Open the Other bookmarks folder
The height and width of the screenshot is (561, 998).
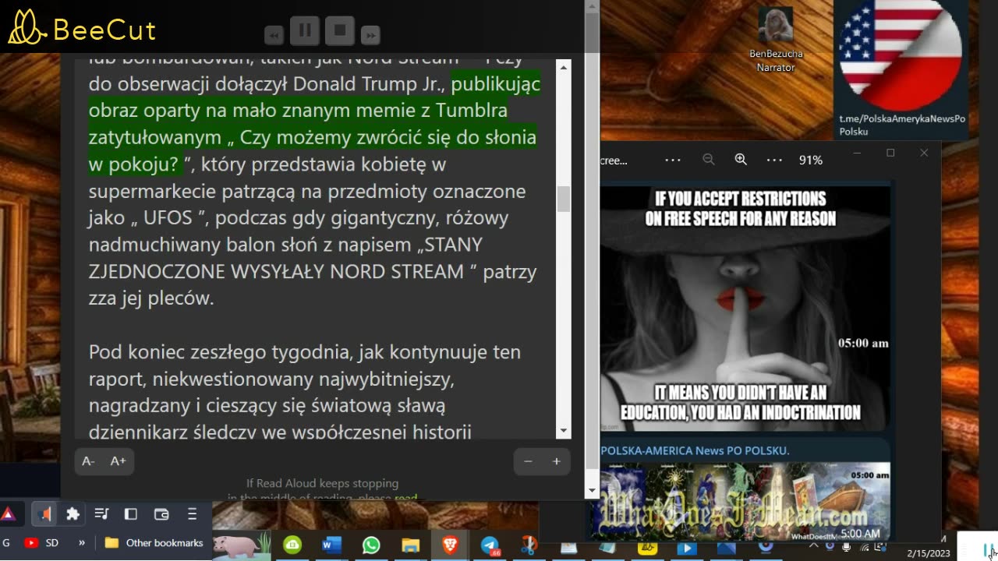(x=154, y=542)
